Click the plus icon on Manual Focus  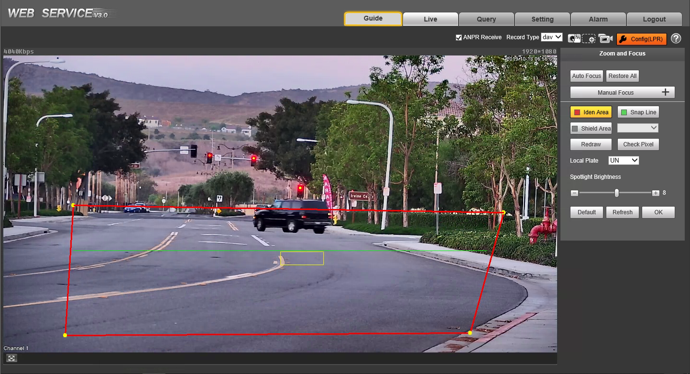[x=665, y=92]
